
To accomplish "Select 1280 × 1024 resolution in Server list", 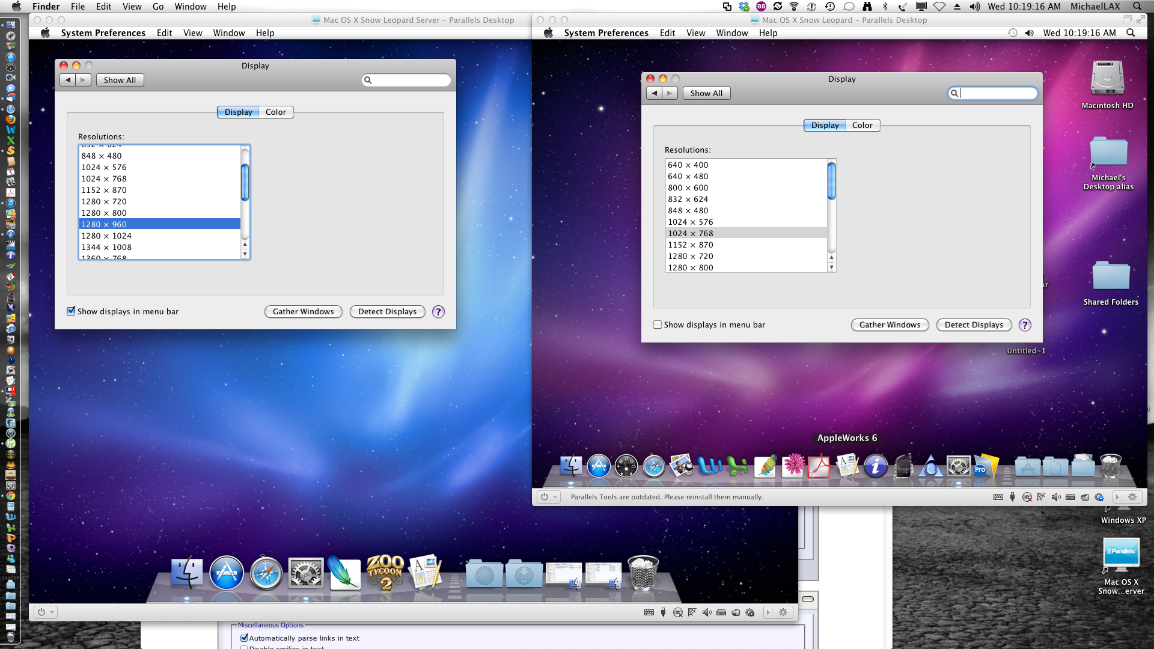I will [x=159, y=236].
